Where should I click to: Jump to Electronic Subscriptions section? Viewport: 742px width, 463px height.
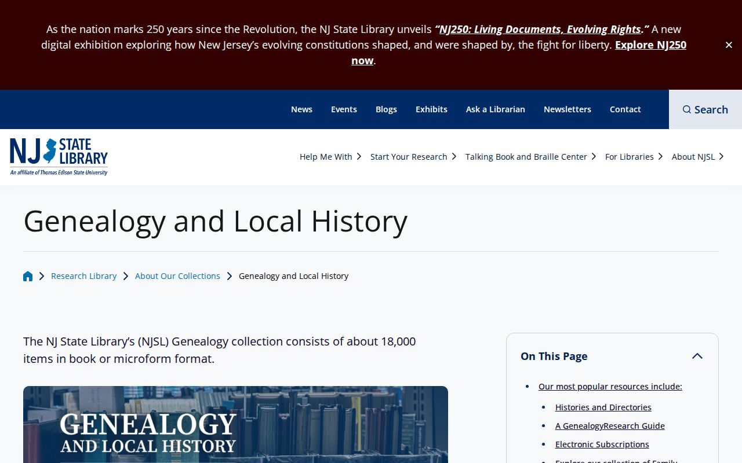pos(602,444)
